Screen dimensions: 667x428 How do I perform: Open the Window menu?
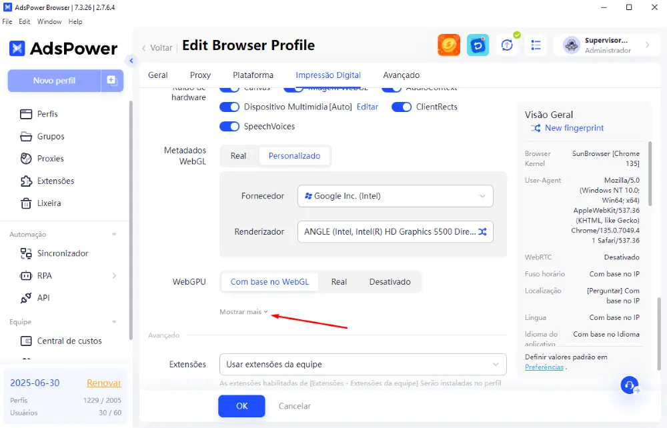click(49, 22)
